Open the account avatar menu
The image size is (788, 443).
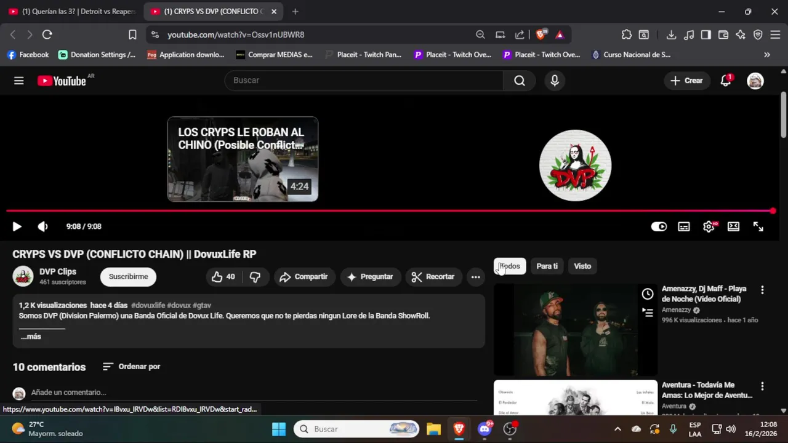click(755, 81)
